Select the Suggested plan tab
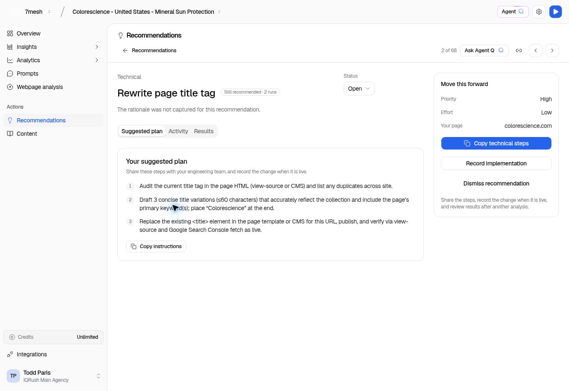Viewport: 569px width, 391px height. click(x=142, y=131)
